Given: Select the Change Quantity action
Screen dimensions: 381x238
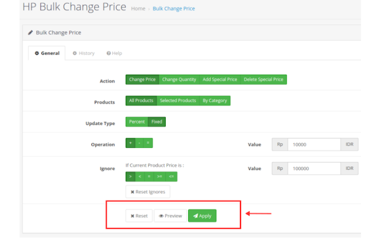Looking at the screenshot, I should [179, 79].
